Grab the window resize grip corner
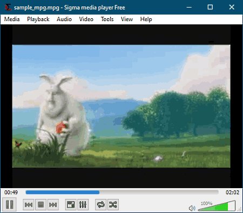243x213 pixels. (240, 210)
